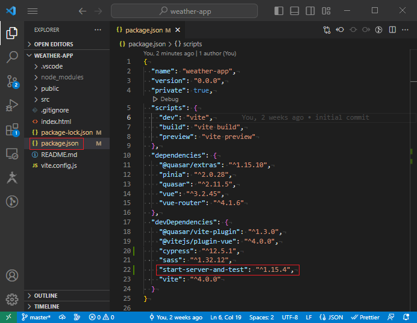The width and height of the screenshot is (417, 323).
Task: Change indentation via Spaces: 2
Action: pos(262,317)
